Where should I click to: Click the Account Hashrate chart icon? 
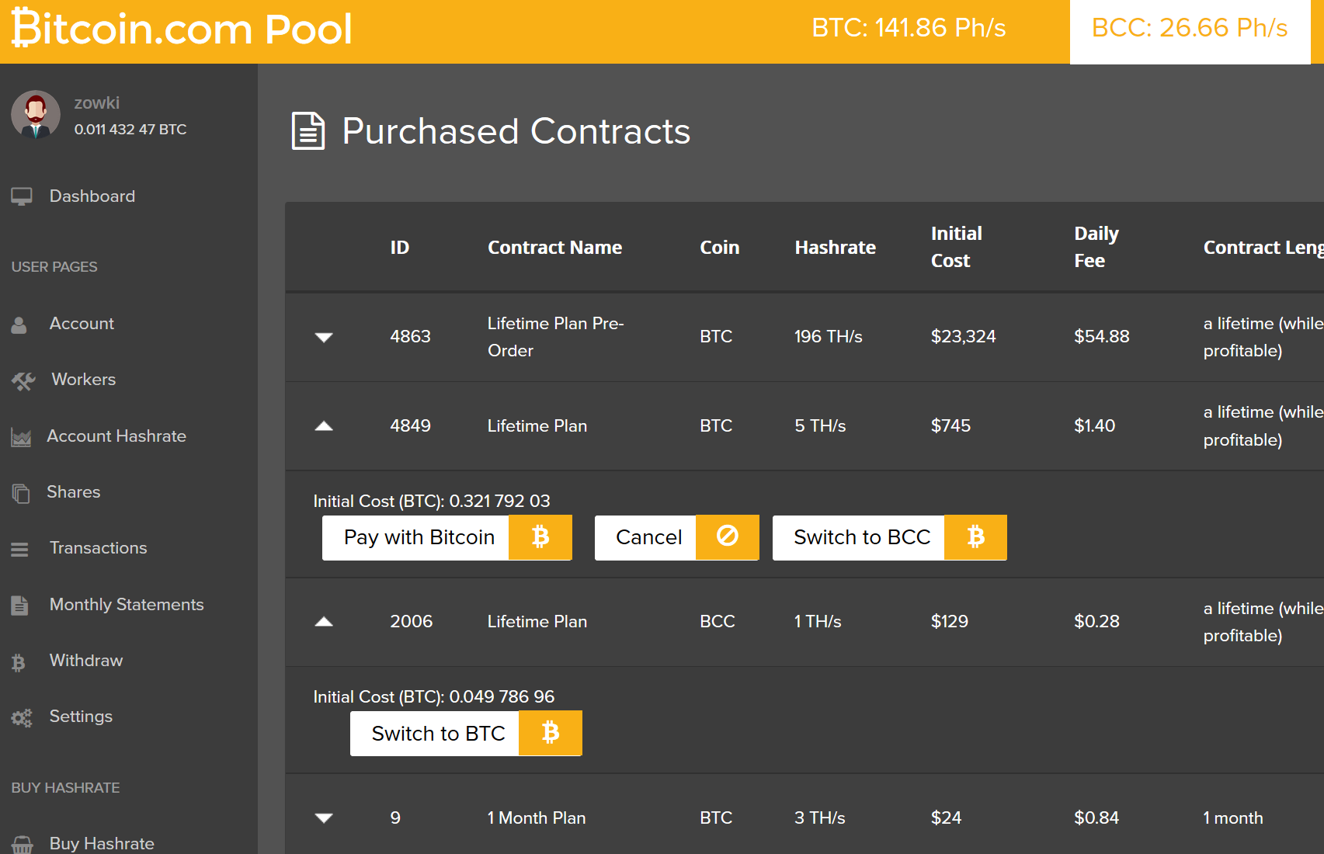click(x=21, y=437)
